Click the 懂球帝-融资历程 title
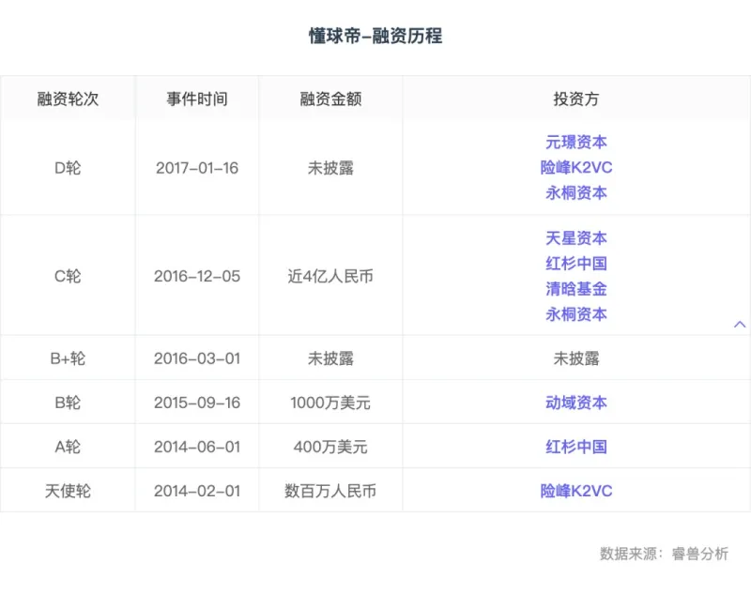The height and width of the screenshot is (593, 751). (375, 36)
